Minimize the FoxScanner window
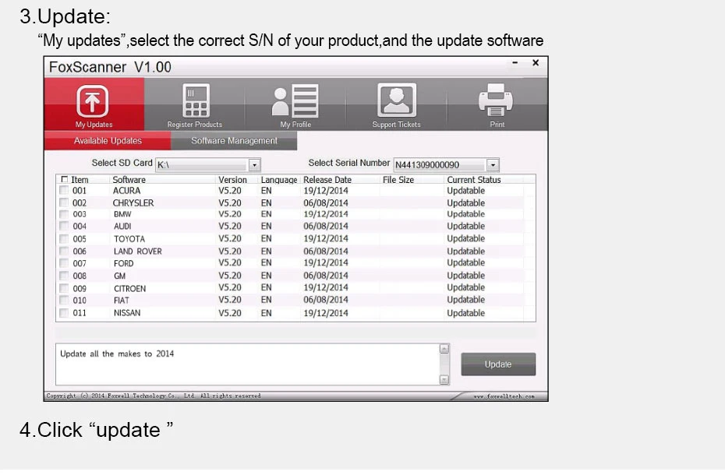 515,63
